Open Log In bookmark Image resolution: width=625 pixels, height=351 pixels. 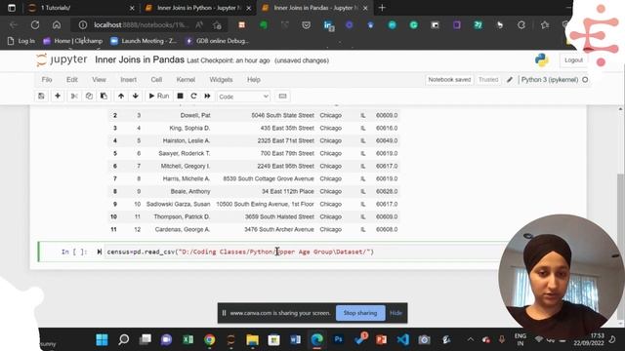pos(21,41)
